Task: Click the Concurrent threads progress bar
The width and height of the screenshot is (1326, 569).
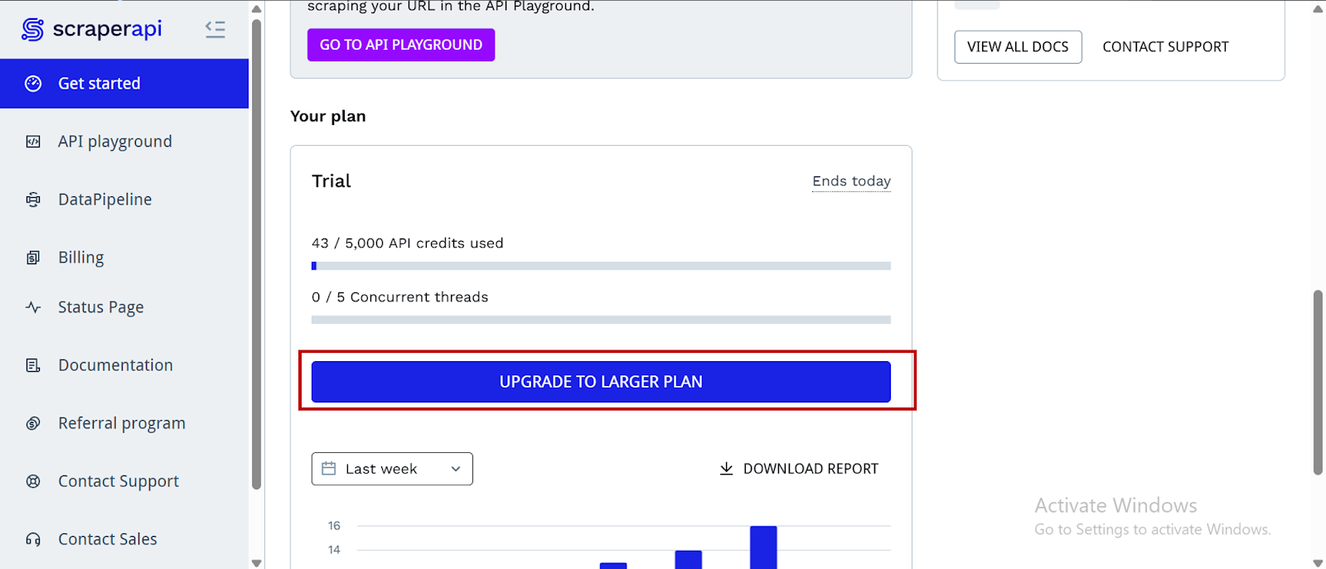Action: click(601, 320)
